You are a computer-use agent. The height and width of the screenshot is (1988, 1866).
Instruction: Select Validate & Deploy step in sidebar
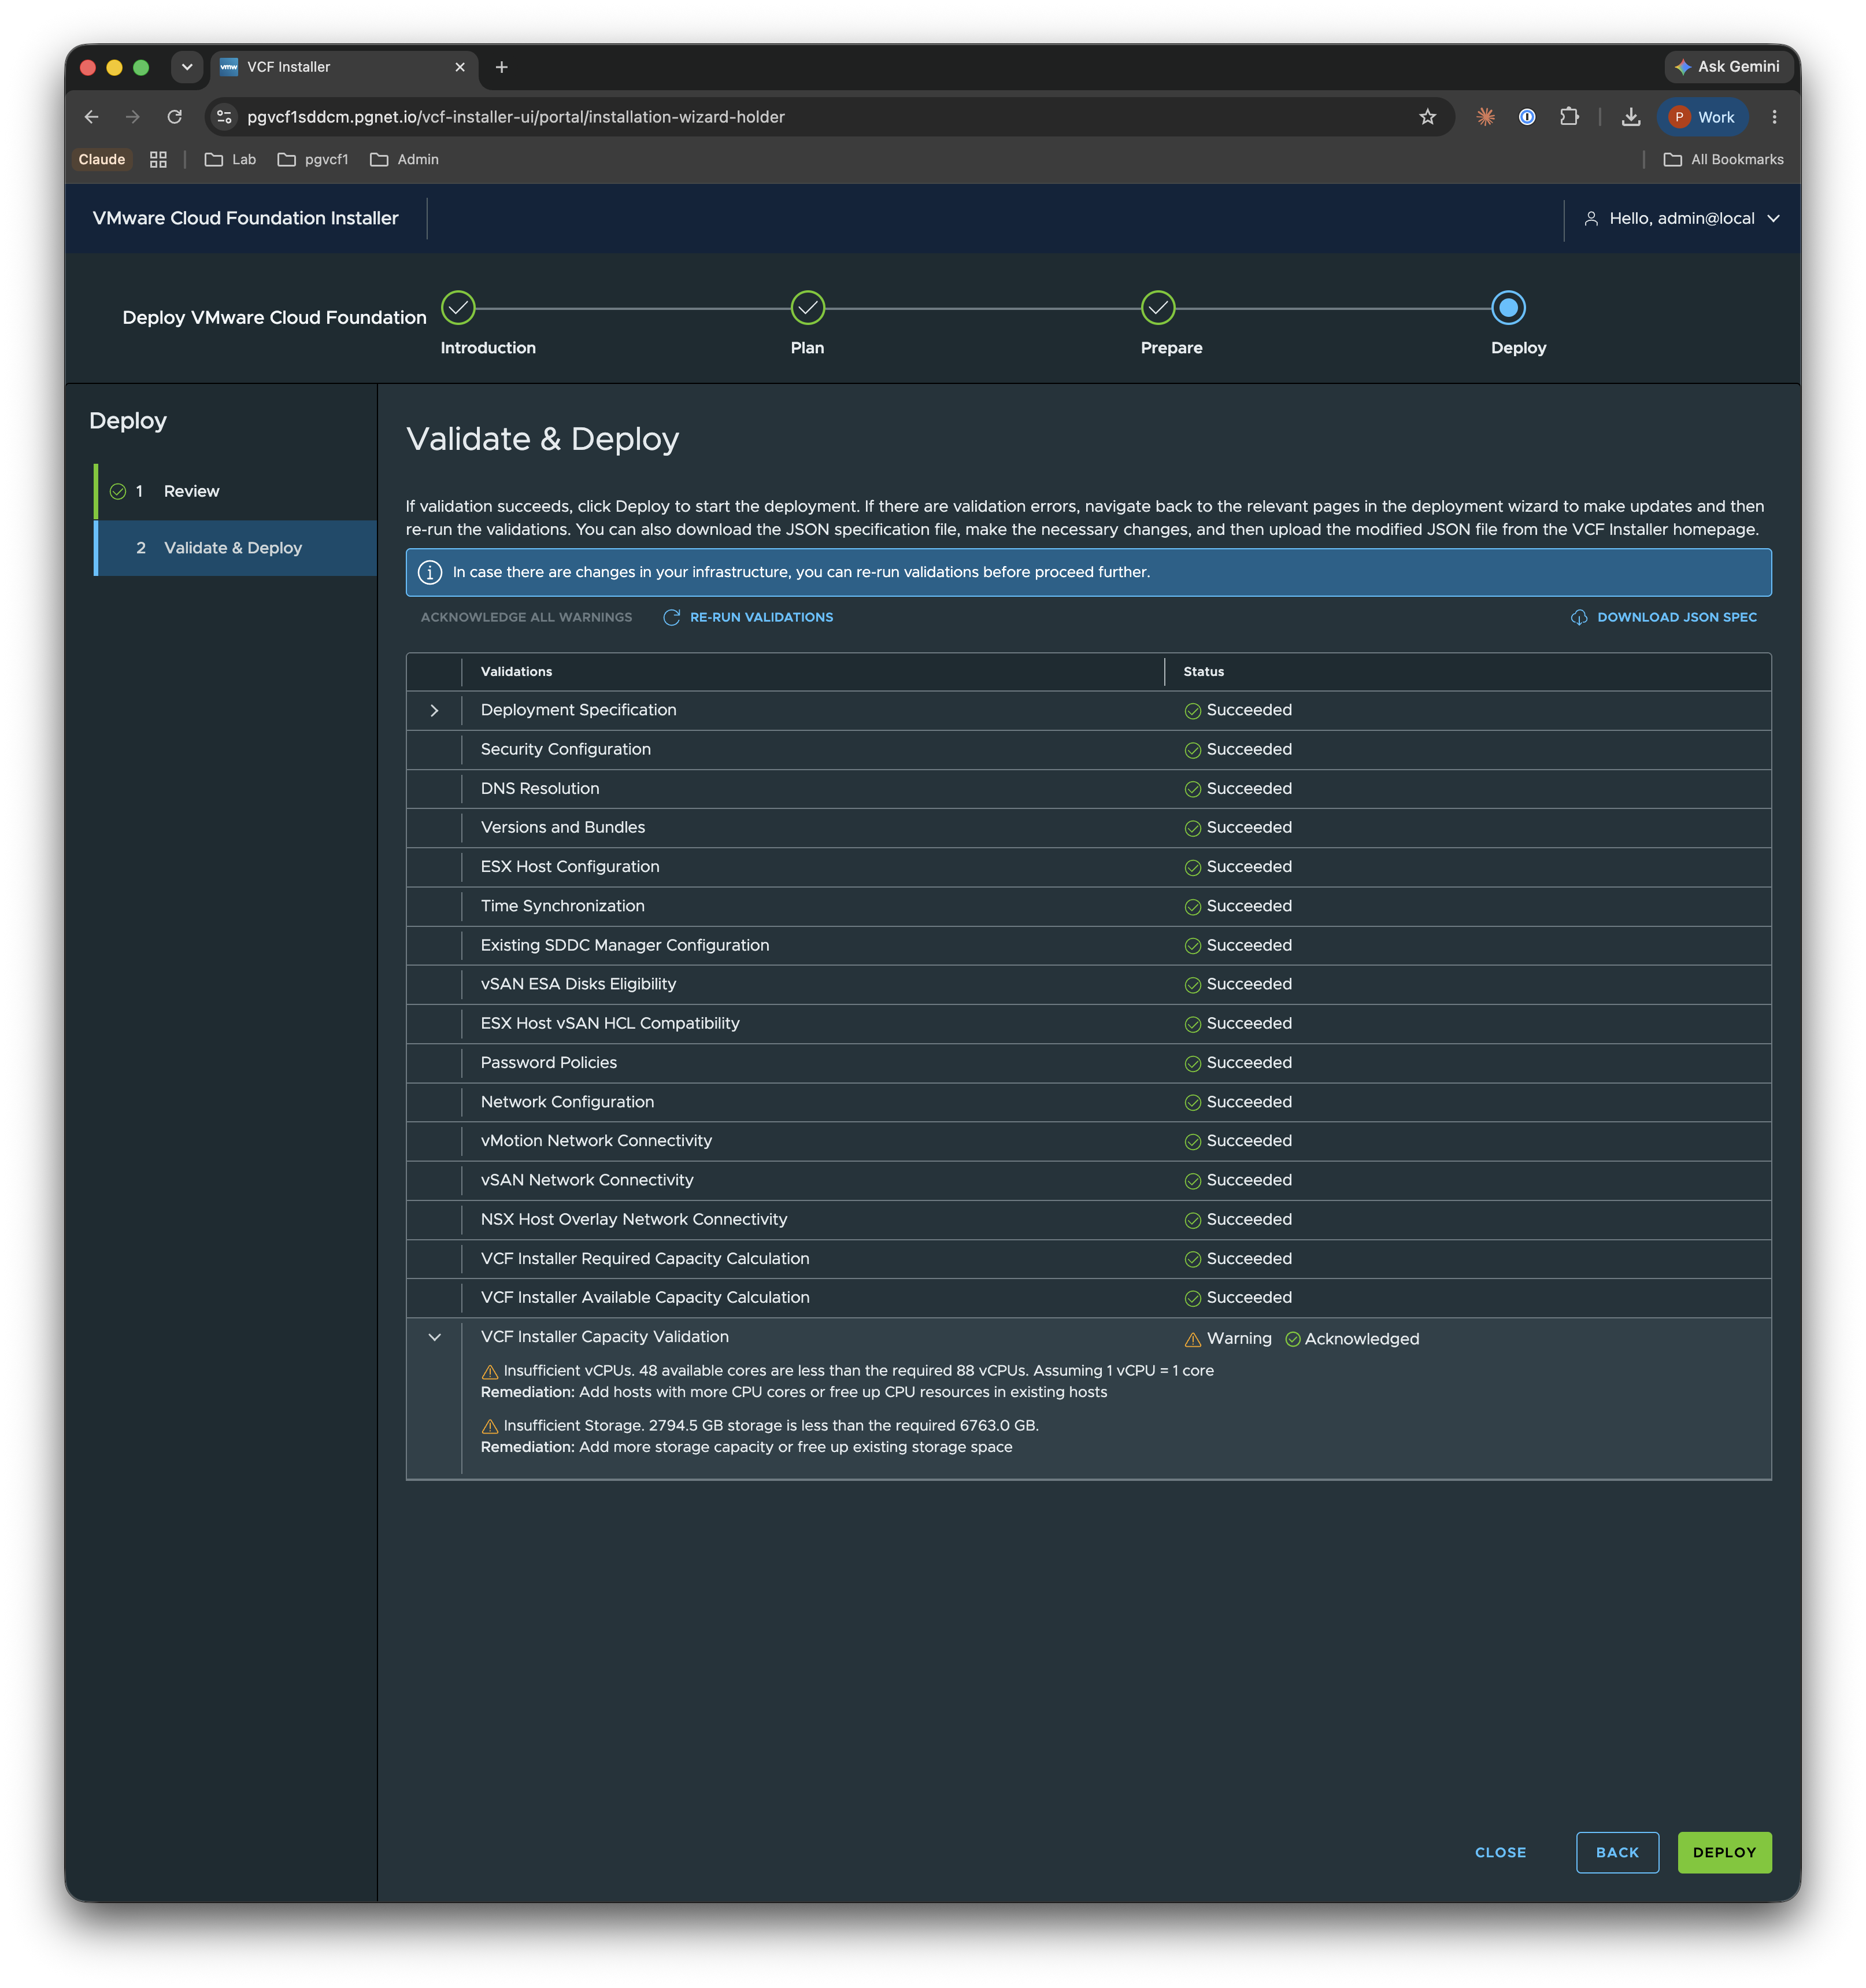[x=236, y=548]
